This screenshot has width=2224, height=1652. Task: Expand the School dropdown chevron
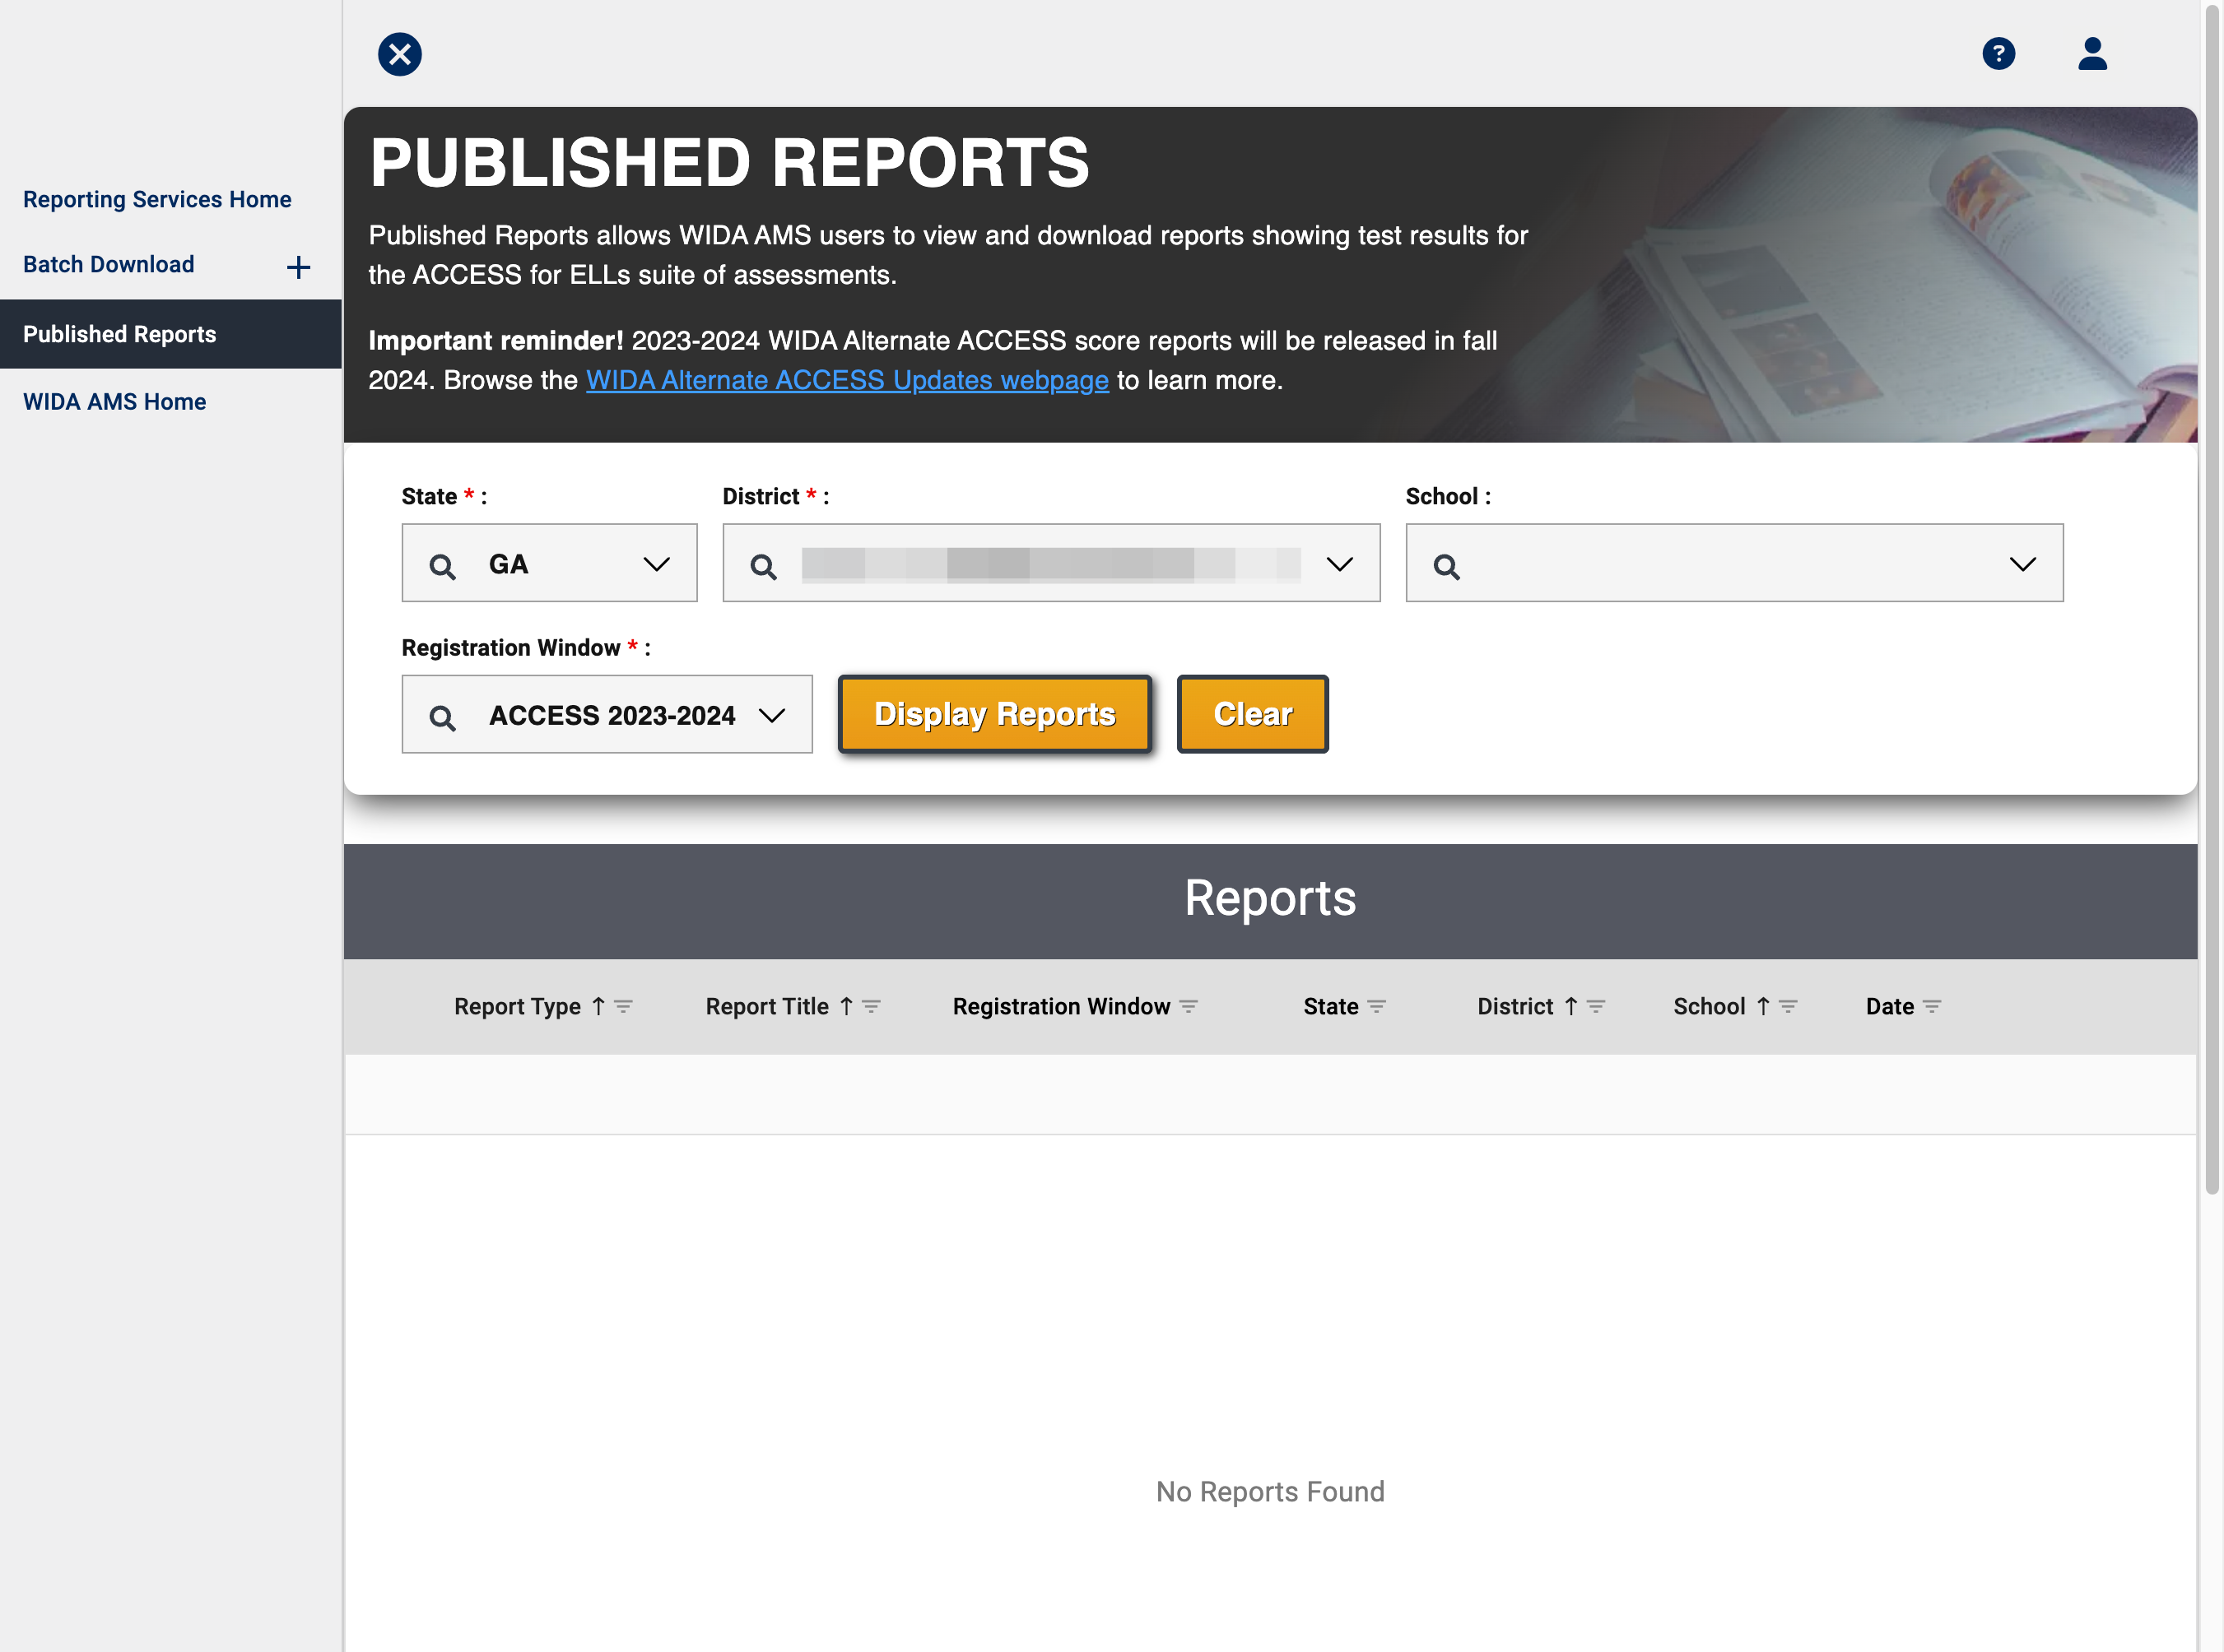(2023, 564)
